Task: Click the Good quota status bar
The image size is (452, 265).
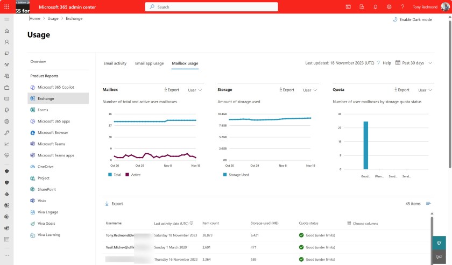Action: coord(365,145)
